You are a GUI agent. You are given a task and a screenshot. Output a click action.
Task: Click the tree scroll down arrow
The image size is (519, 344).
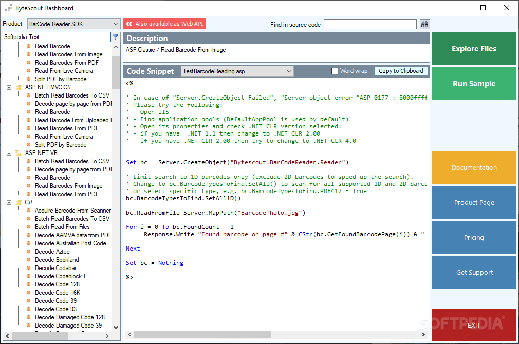[116, 328]
